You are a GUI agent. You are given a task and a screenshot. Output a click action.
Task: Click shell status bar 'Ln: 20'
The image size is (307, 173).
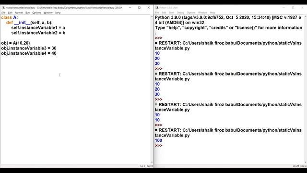(296, 166)
